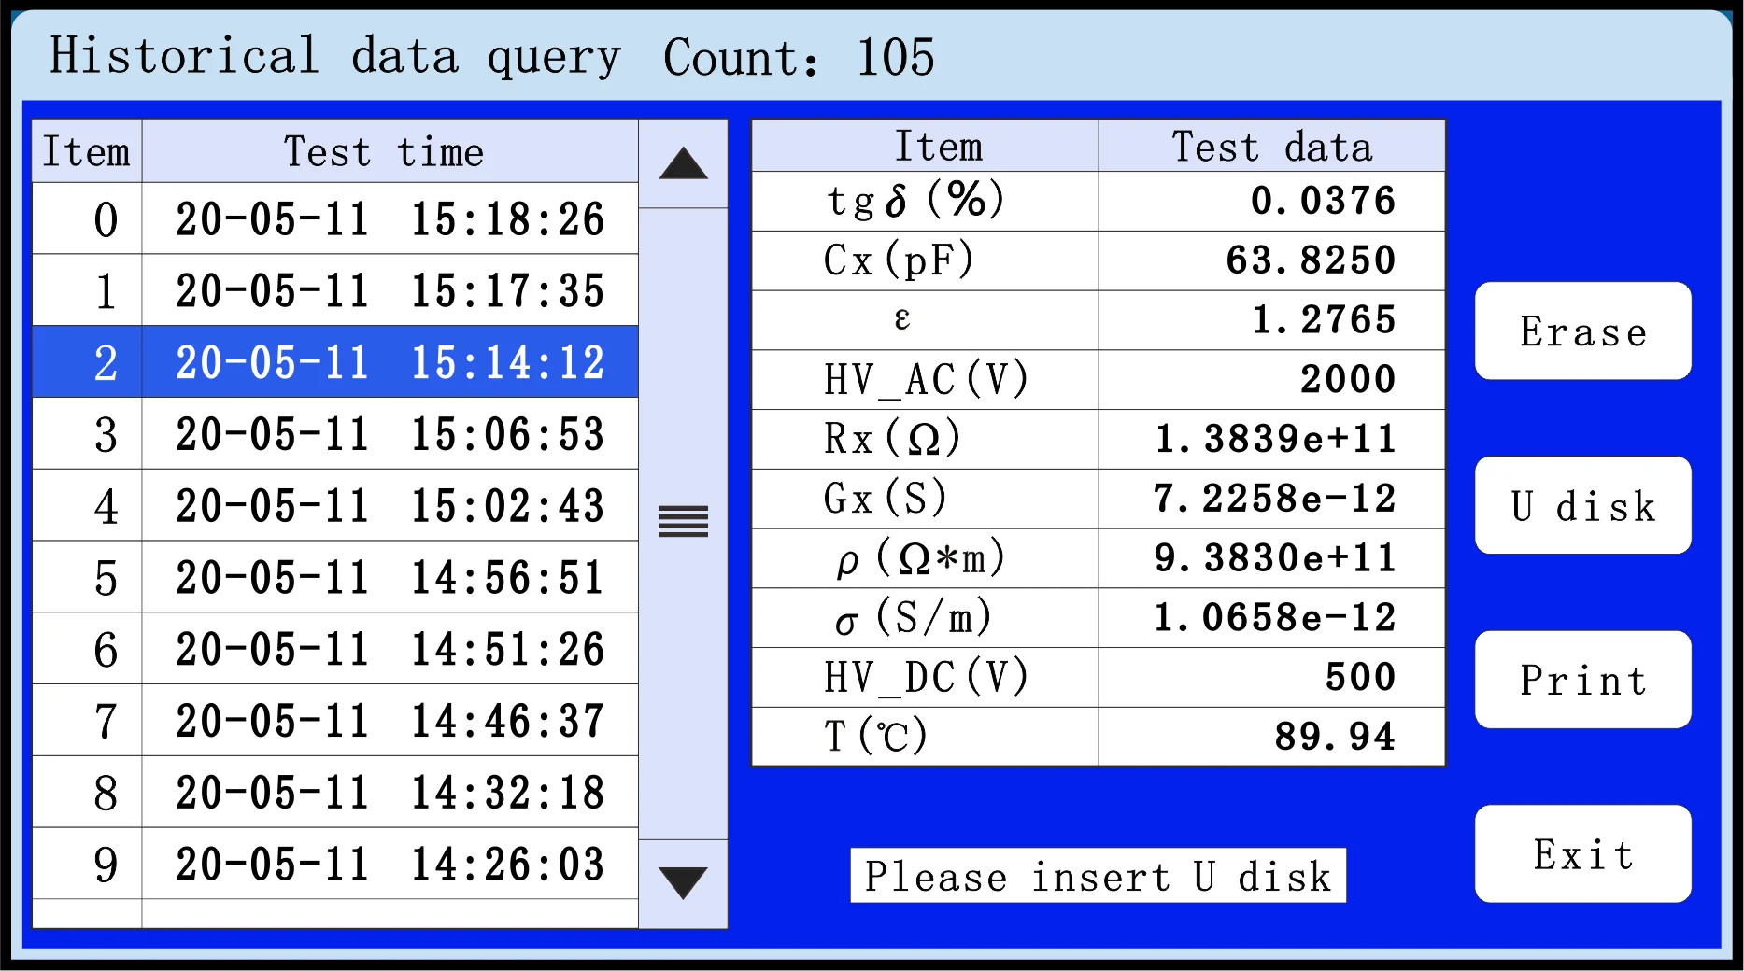Select record 0 at 15:18:26

(x=335, y=218)
